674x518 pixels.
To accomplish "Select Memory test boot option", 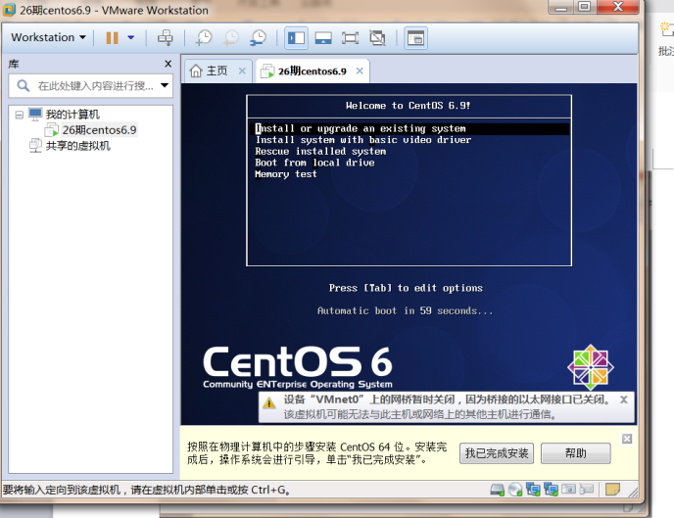I will pos(286,174).
